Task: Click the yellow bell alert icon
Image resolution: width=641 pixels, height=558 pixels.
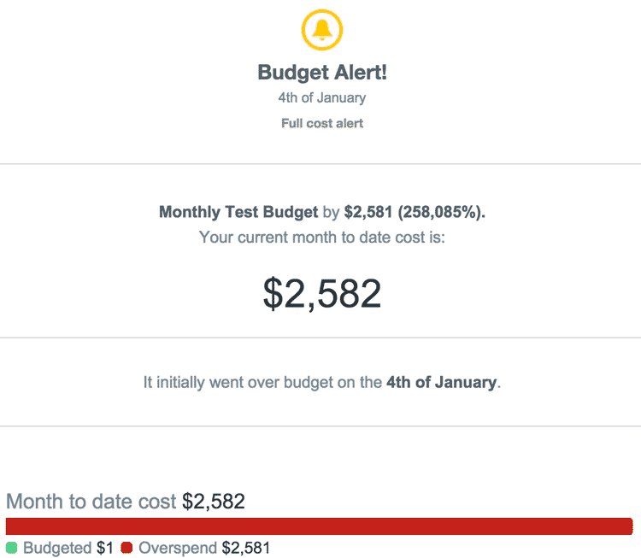Action: [x=322, y=31]
